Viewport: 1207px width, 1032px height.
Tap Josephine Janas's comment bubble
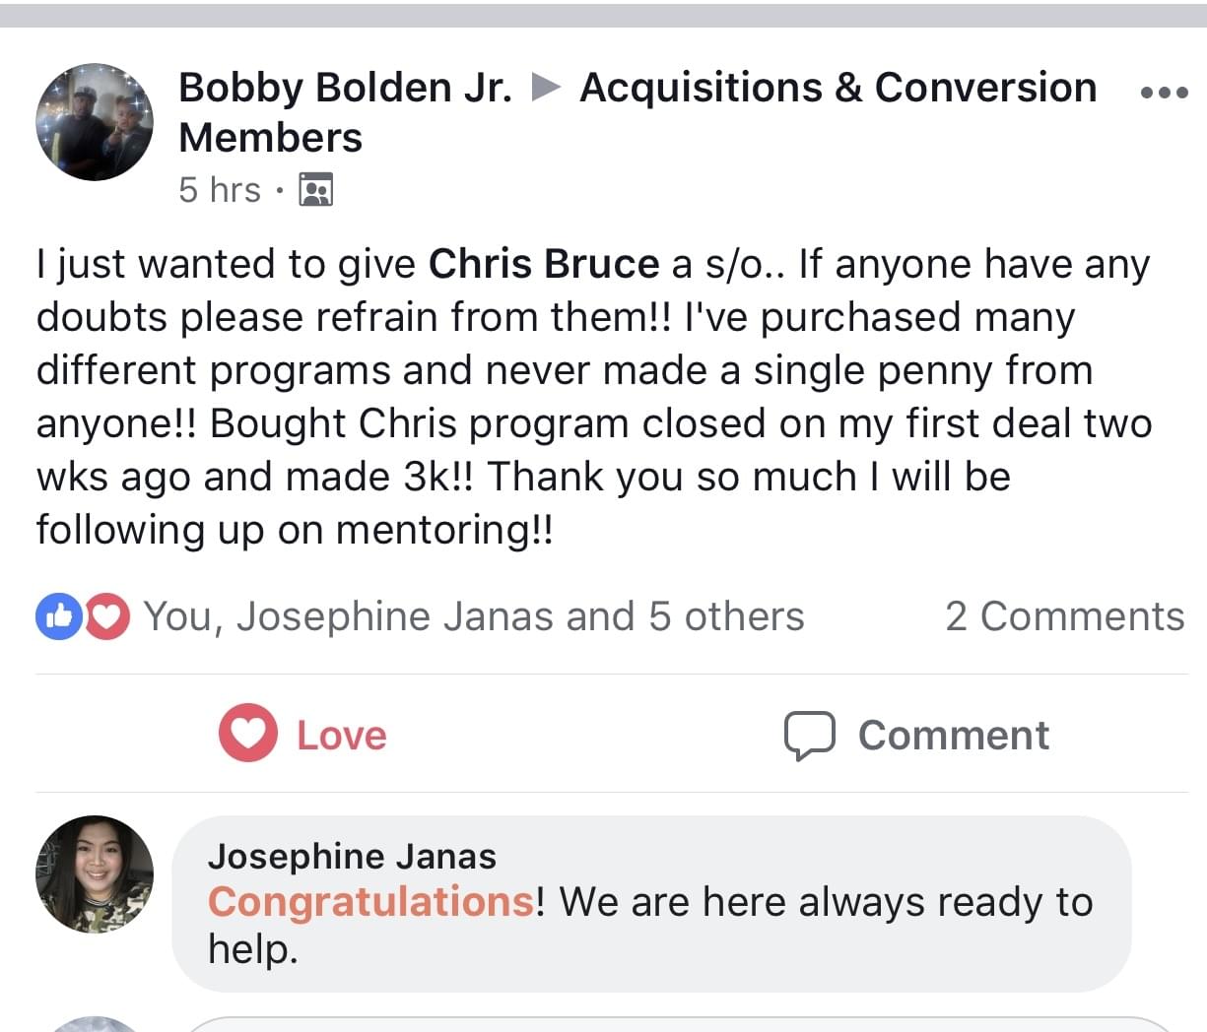tap(651, 903)
